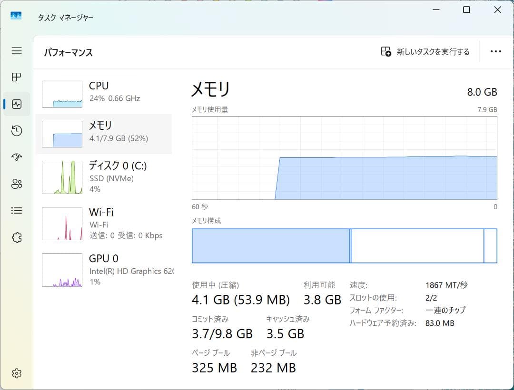
Task: Select the ディスク 0 (C:) entry
Action: coord(105,177)
